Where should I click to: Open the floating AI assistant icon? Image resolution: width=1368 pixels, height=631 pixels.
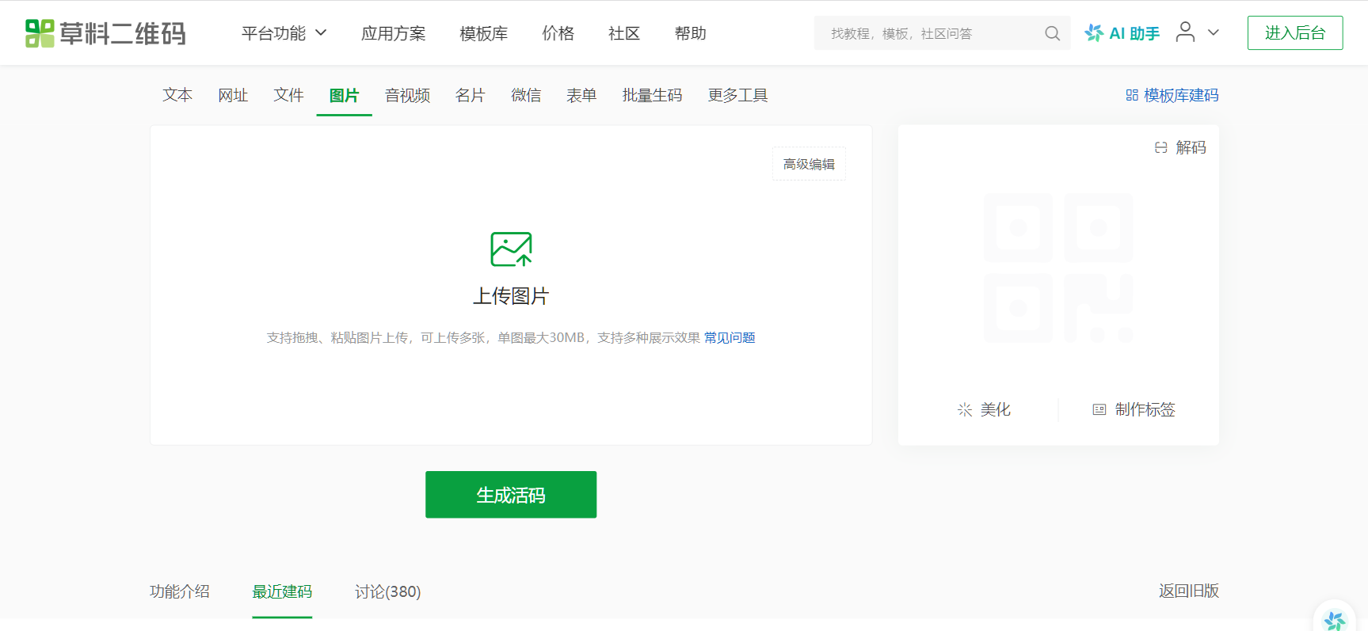pos(1335,621)
